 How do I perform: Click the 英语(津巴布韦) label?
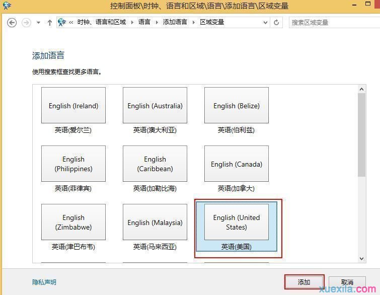(73, 247)
